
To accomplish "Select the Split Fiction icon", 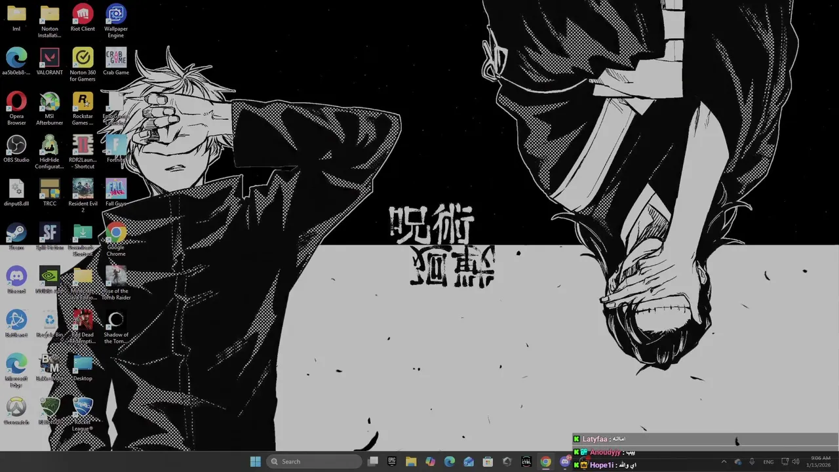I will (x=50, y=237).
